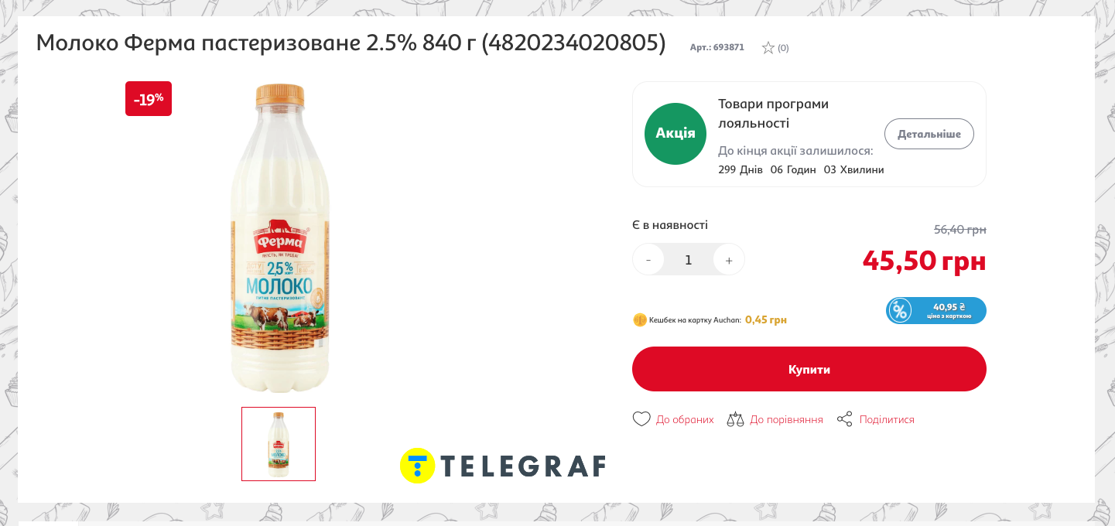Click the Telegraf logo watermark
Screen dimensions: 1115x526
[503, 466]
